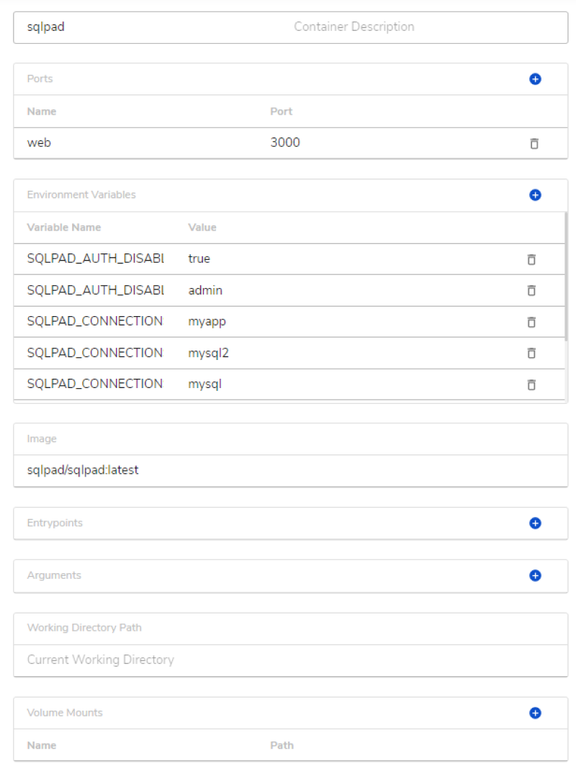Delete the web port 3000 row
The image size is (576, 774).
(x=534, y=144)
